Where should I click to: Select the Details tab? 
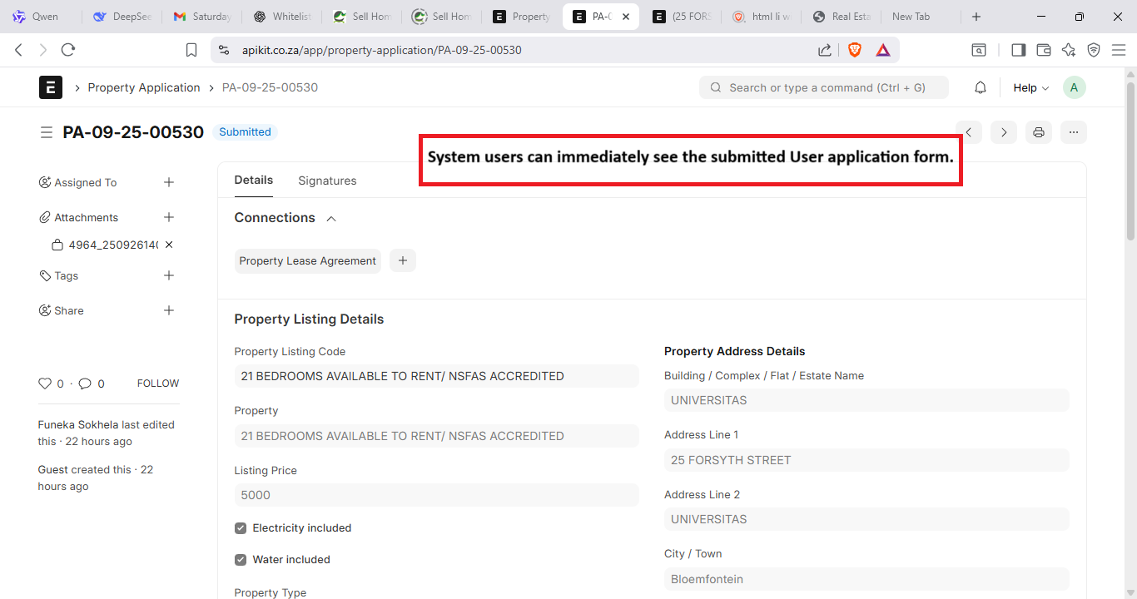point(253,180)
